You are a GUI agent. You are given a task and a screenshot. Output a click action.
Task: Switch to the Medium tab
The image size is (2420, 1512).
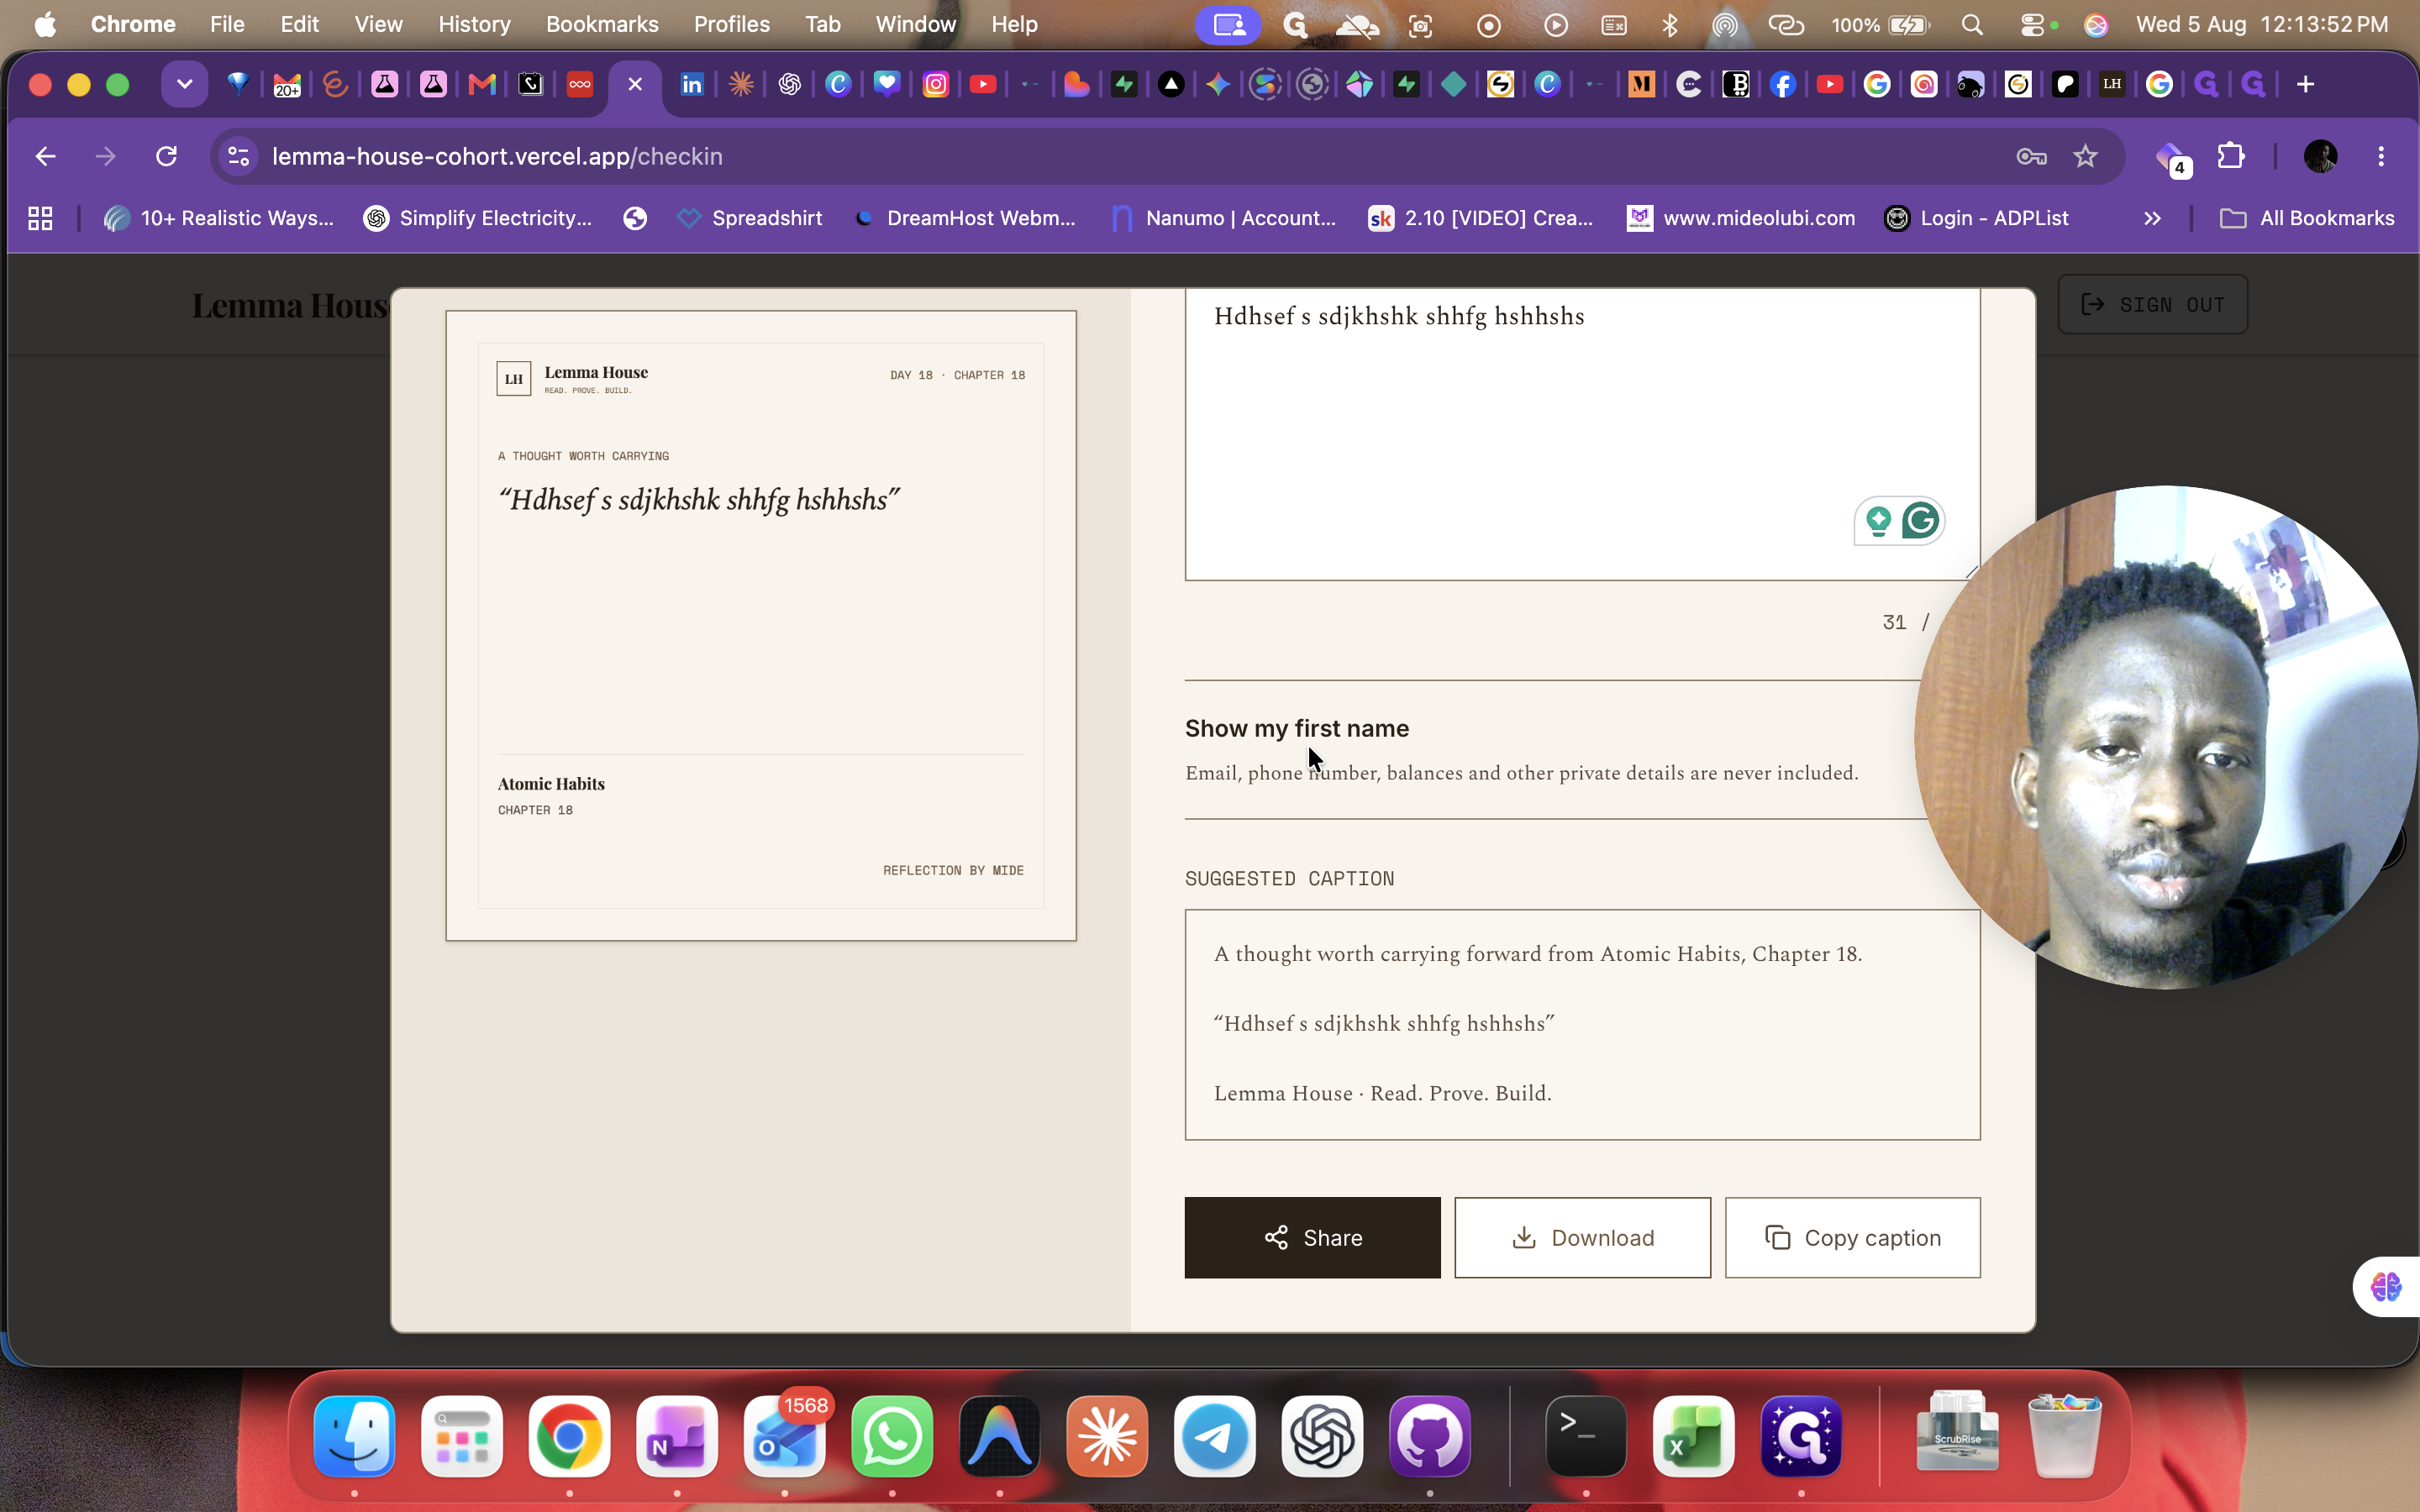click(1641, 84)
